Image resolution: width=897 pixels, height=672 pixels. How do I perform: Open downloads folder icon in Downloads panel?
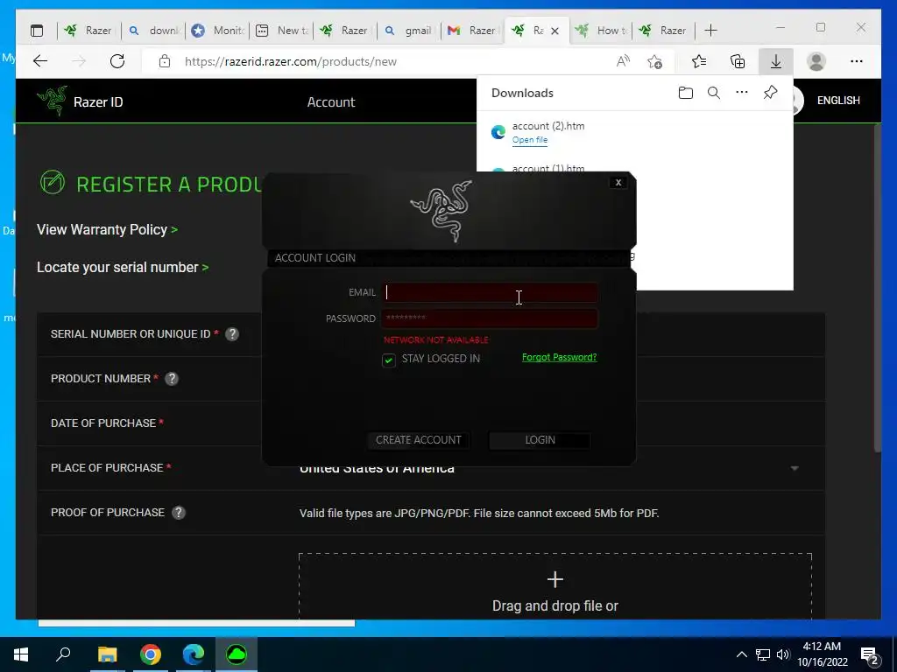pyautogui.click(x=685, y=93)
